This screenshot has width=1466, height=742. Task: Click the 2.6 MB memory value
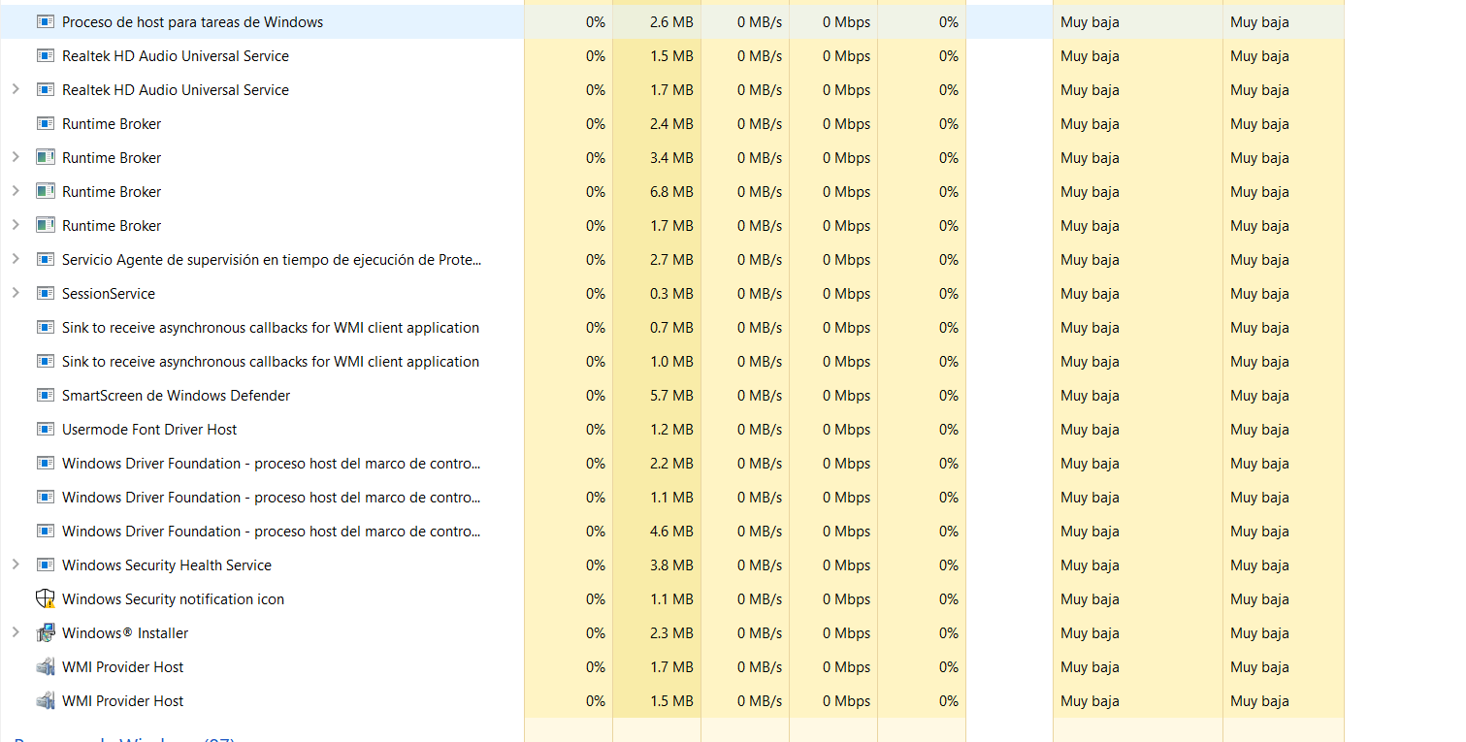[x=671, y=21]
